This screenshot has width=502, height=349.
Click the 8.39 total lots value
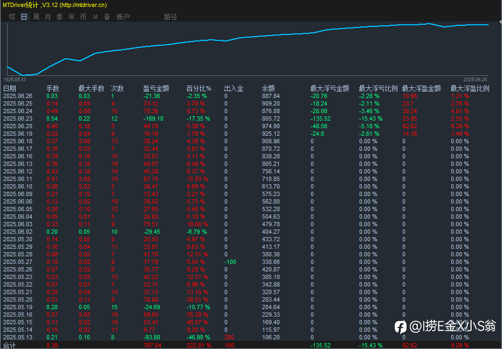pos(52,345)
